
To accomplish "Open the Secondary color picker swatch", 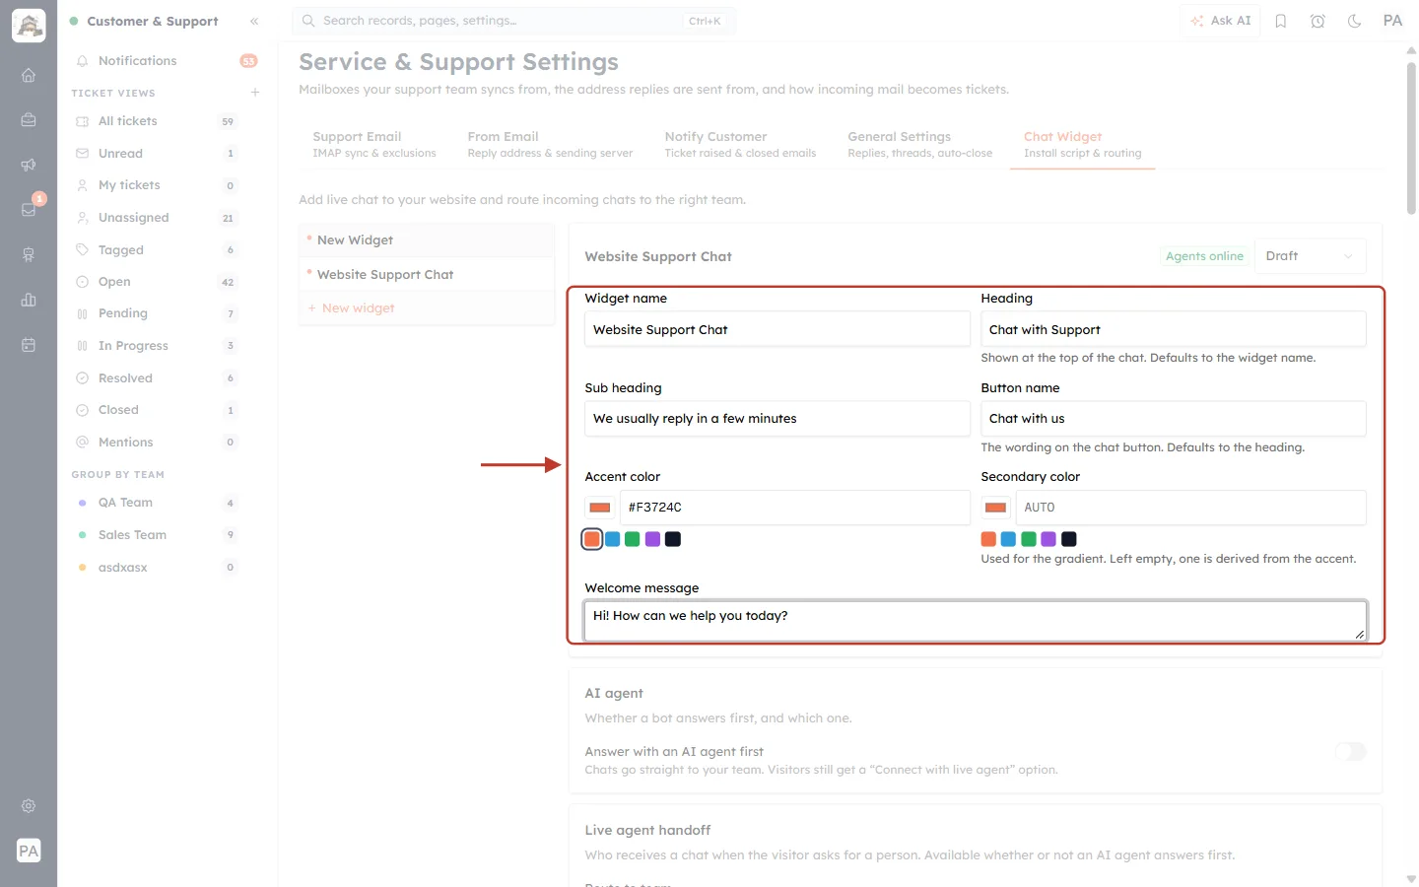I will pyautogui.click(x=996, y=508).
